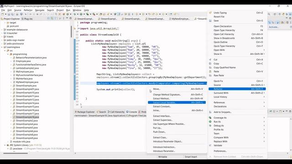292x164 pixels.
Task: Click the Coverage launch toolbar icon
Action: coord(87,14)
